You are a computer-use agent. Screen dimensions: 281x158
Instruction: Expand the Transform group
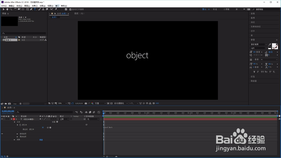[x=15, y=139]
